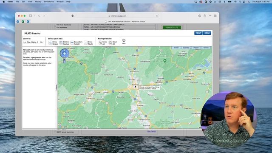The width and height of the screenshot is (272, 153).
Task: Open the File menu
Action: pos(17,2)
